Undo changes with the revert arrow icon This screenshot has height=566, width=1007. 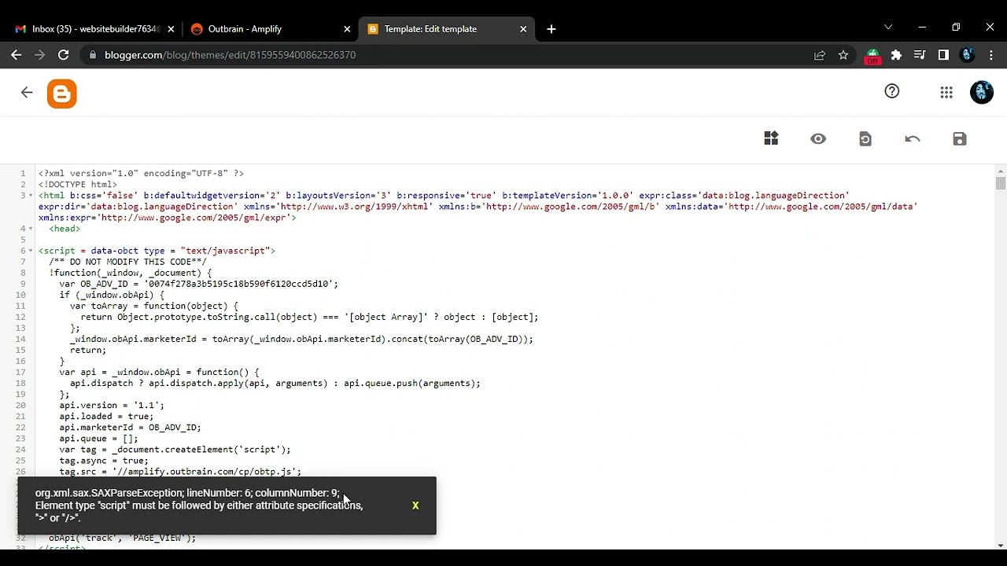pos(913,138)
